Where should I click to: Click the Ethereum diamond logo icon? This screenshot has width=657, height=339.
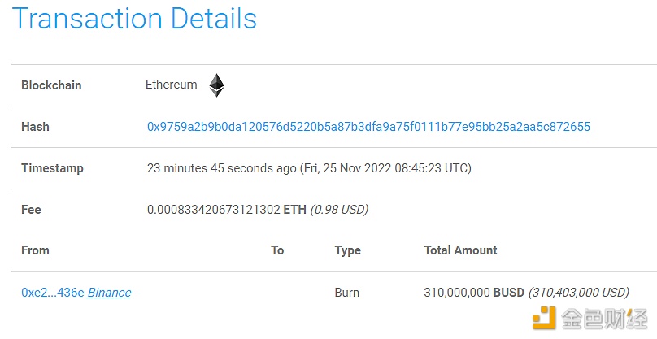click(x=216, y=85)
